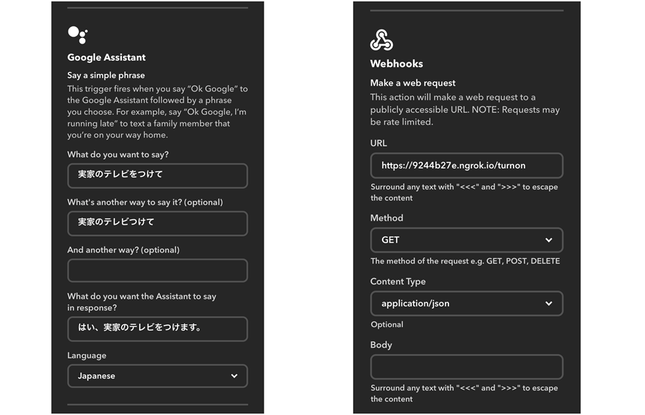
Task: Click the 'Content Type' label
Action: click(398, 282)
